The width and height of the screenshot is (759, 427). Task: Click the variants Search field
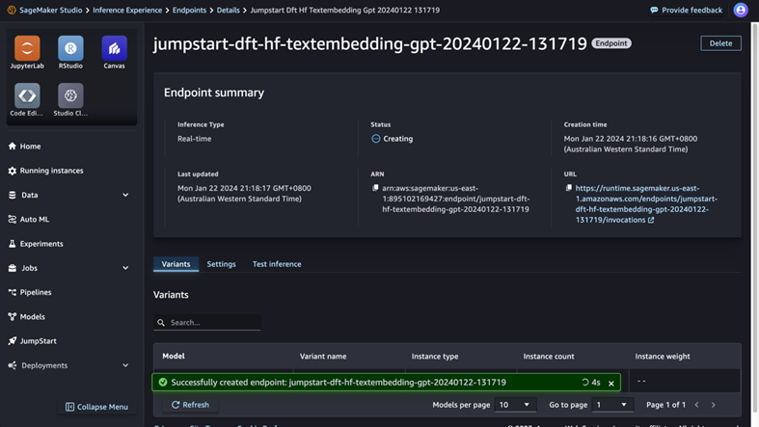(206, 323)
